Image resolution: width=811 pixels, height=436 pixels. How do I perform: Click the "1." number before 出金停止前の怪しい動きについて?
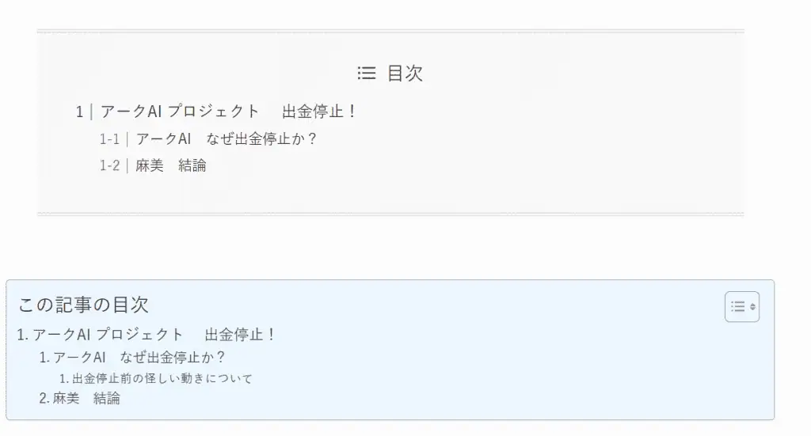[64, 379]
